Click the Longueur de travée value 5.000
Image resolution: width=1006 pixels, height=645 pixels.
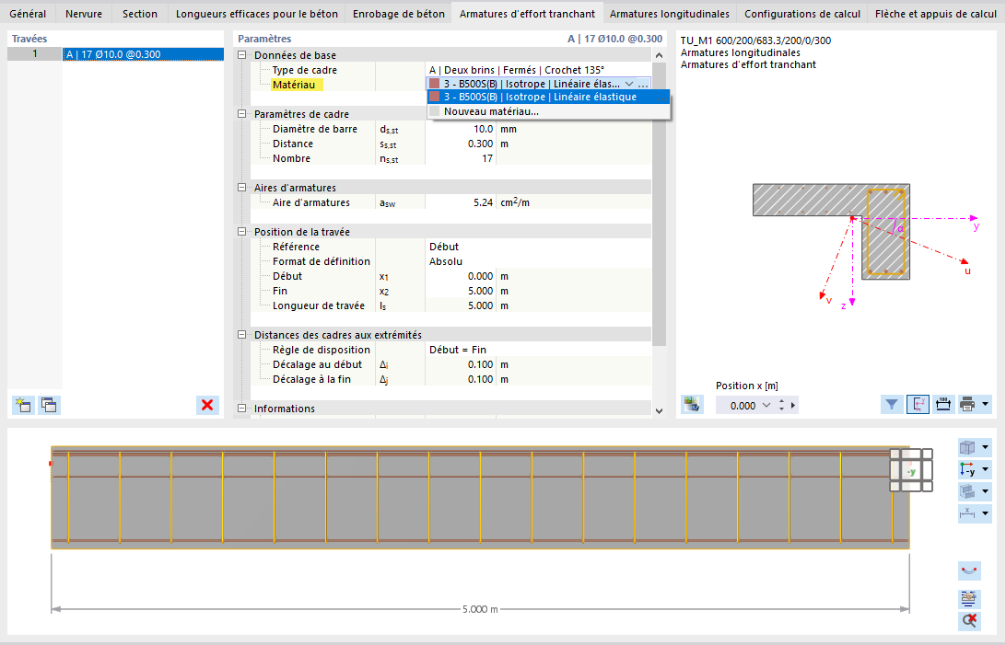(460, 305)
